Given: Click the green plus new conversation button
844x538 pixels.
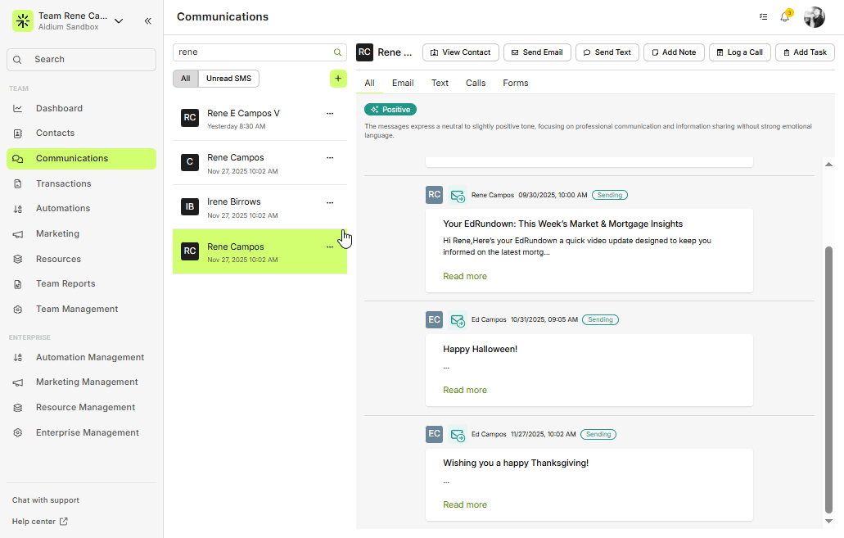Looking at the screenshot, I should pyautogui.click(x=338, y=79).
